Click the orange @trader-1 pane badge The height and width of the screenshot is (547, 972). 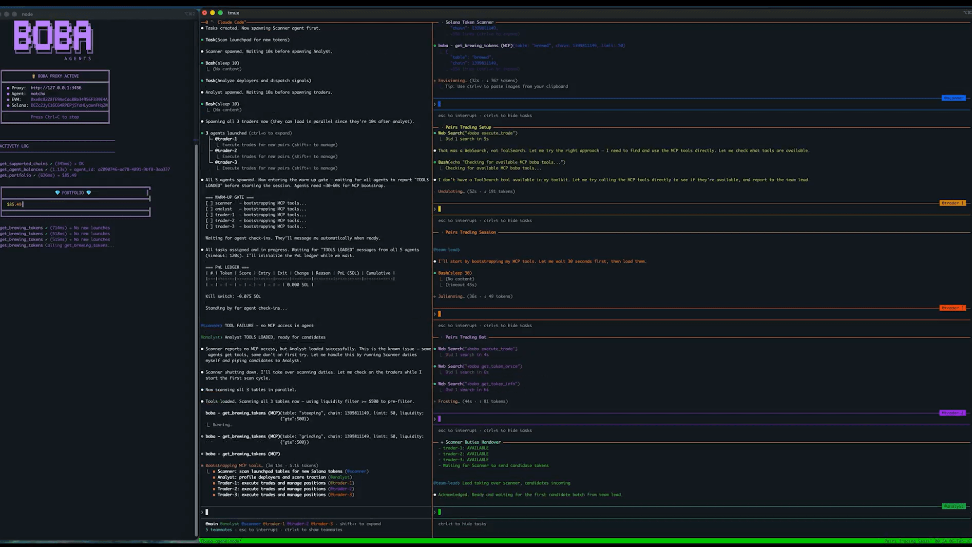952,203
